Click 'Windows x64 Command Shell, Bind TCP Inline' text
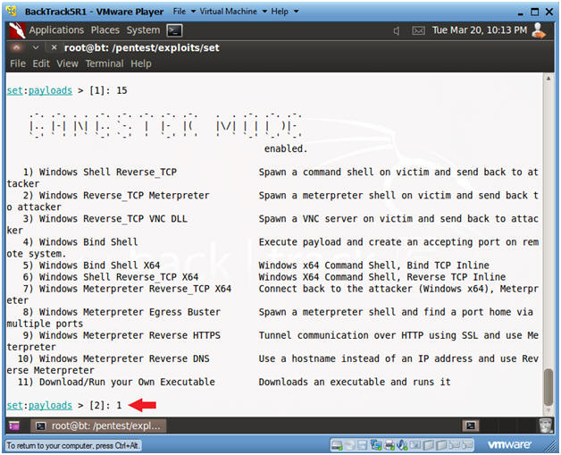Image resolution: width=561 pixels, height=455 pixels. [374, 265]
